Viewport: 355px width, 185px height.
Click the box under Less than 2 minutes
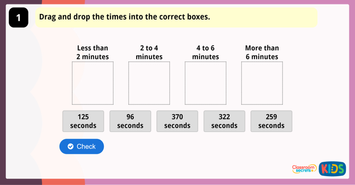click(93, 83)
